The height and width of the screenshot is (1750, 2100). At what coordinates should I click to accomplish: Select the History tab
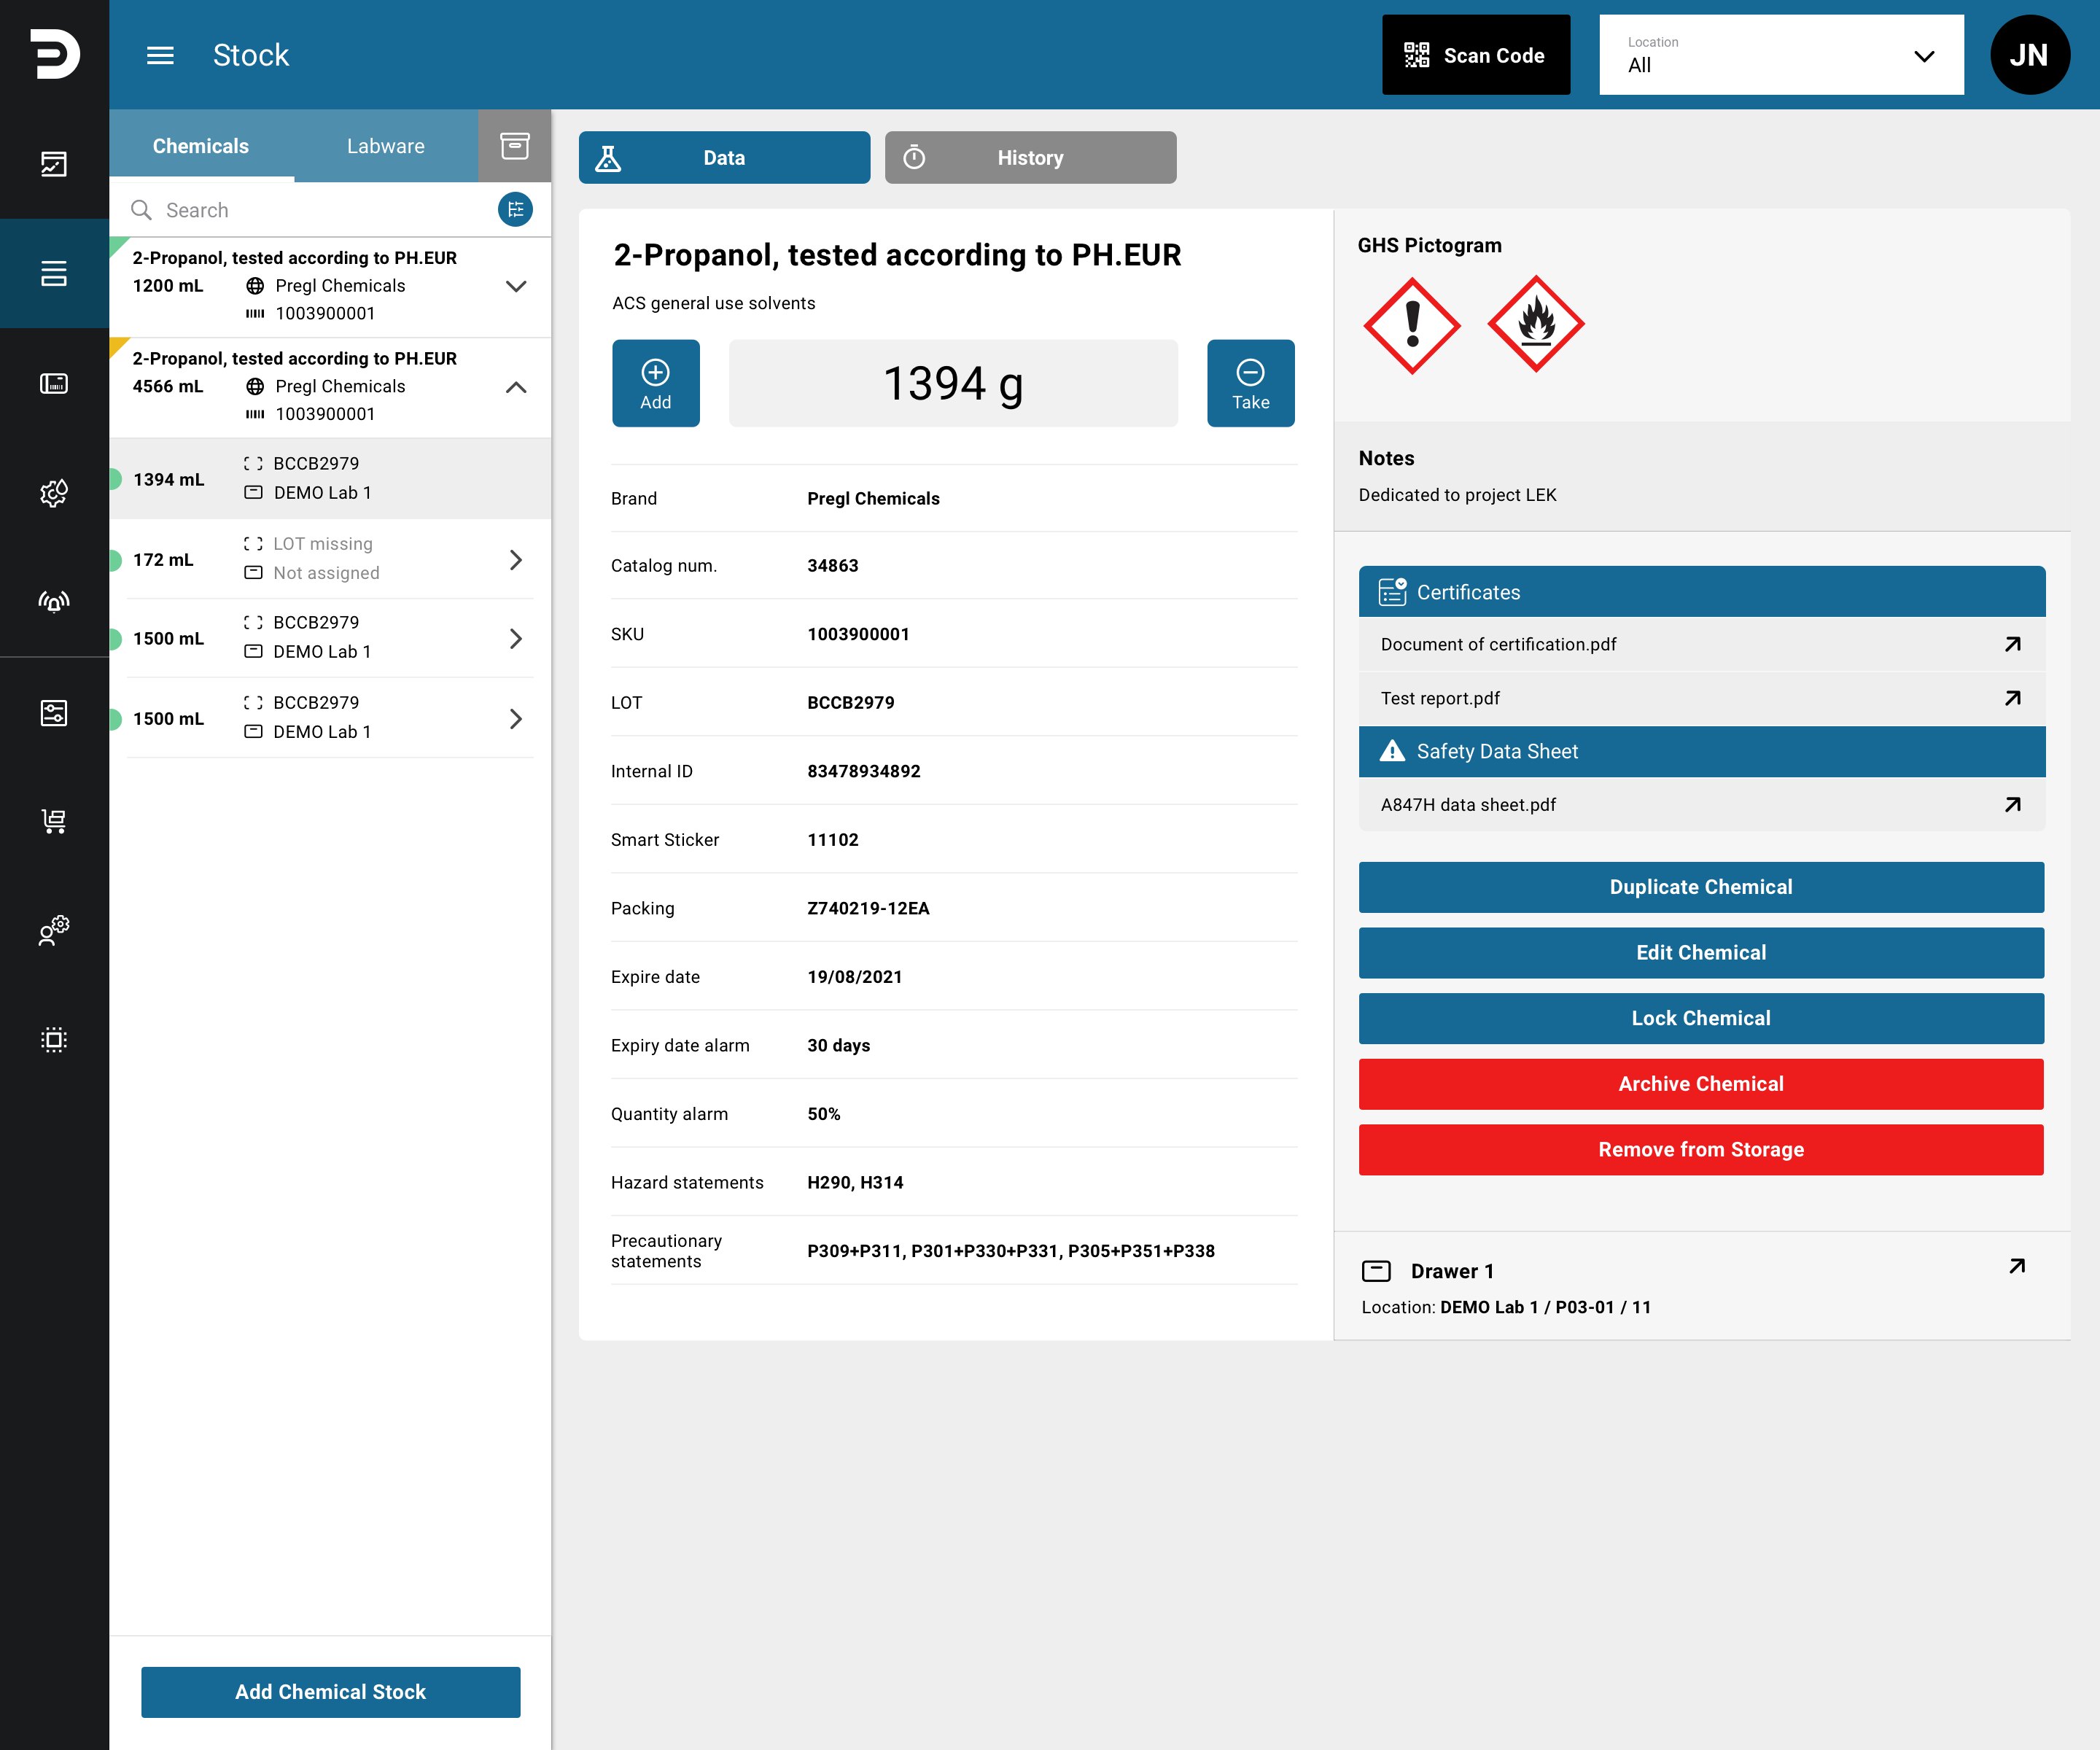pos(1030,157)
